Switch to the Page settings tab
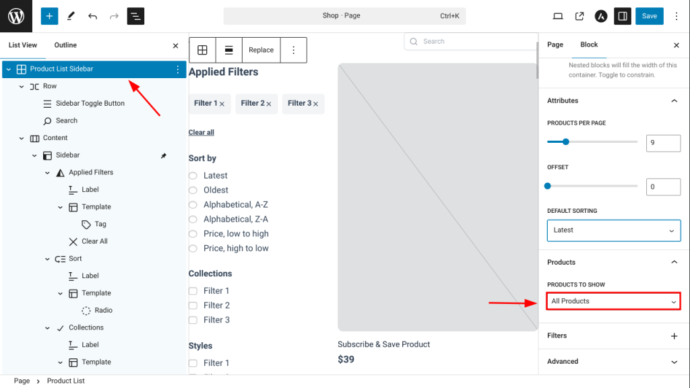The height and width of the screenshot is (388, 690). (x=555, y=44)
